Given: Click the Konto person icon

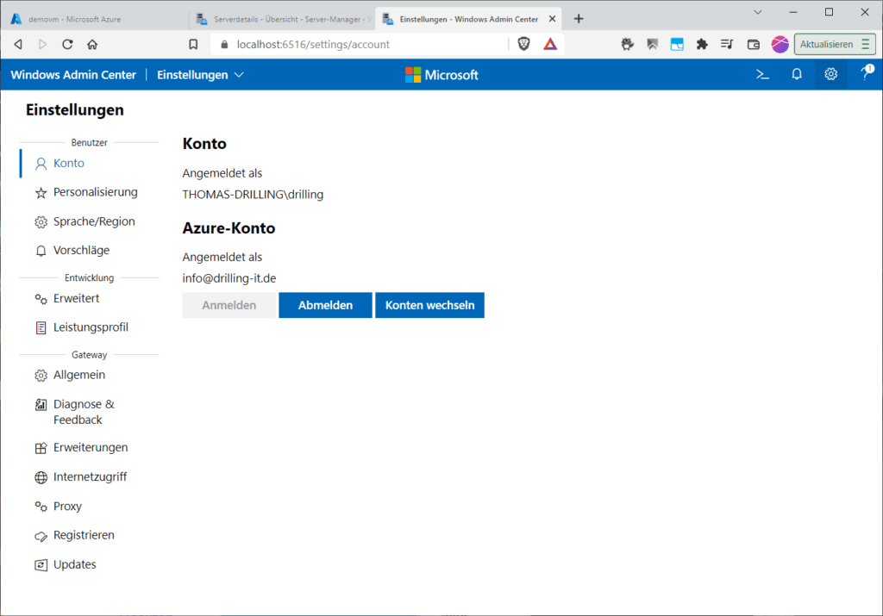Looking at the screenshot, I should pyautogui.click(x=41, y=164).
